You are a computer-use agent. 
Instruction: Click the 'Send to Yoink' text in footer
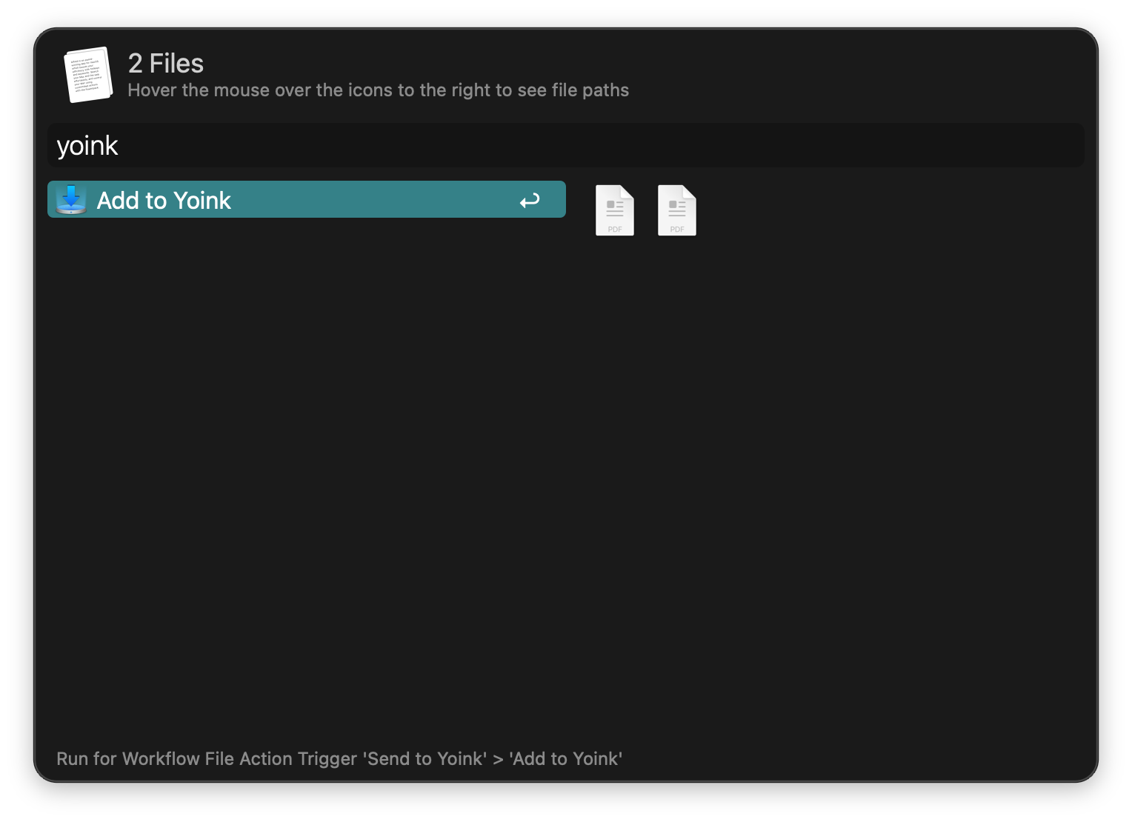pyautogui.click(x=425, y=758)
